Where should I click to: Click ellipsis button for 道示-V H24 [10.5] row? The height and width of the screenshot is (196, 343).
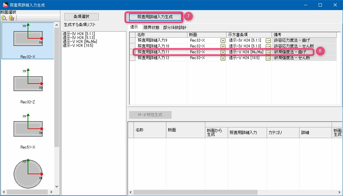click(268, 58)
